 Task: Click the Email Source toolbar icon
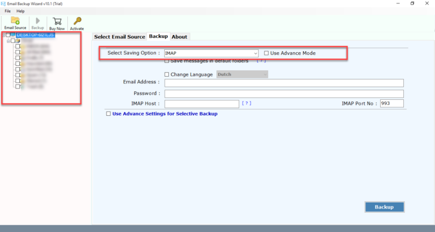tap(15, 22)
